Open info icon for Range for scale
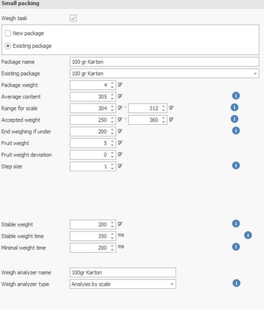The height and width of the screenshot is (309, 264). [234, 107]
